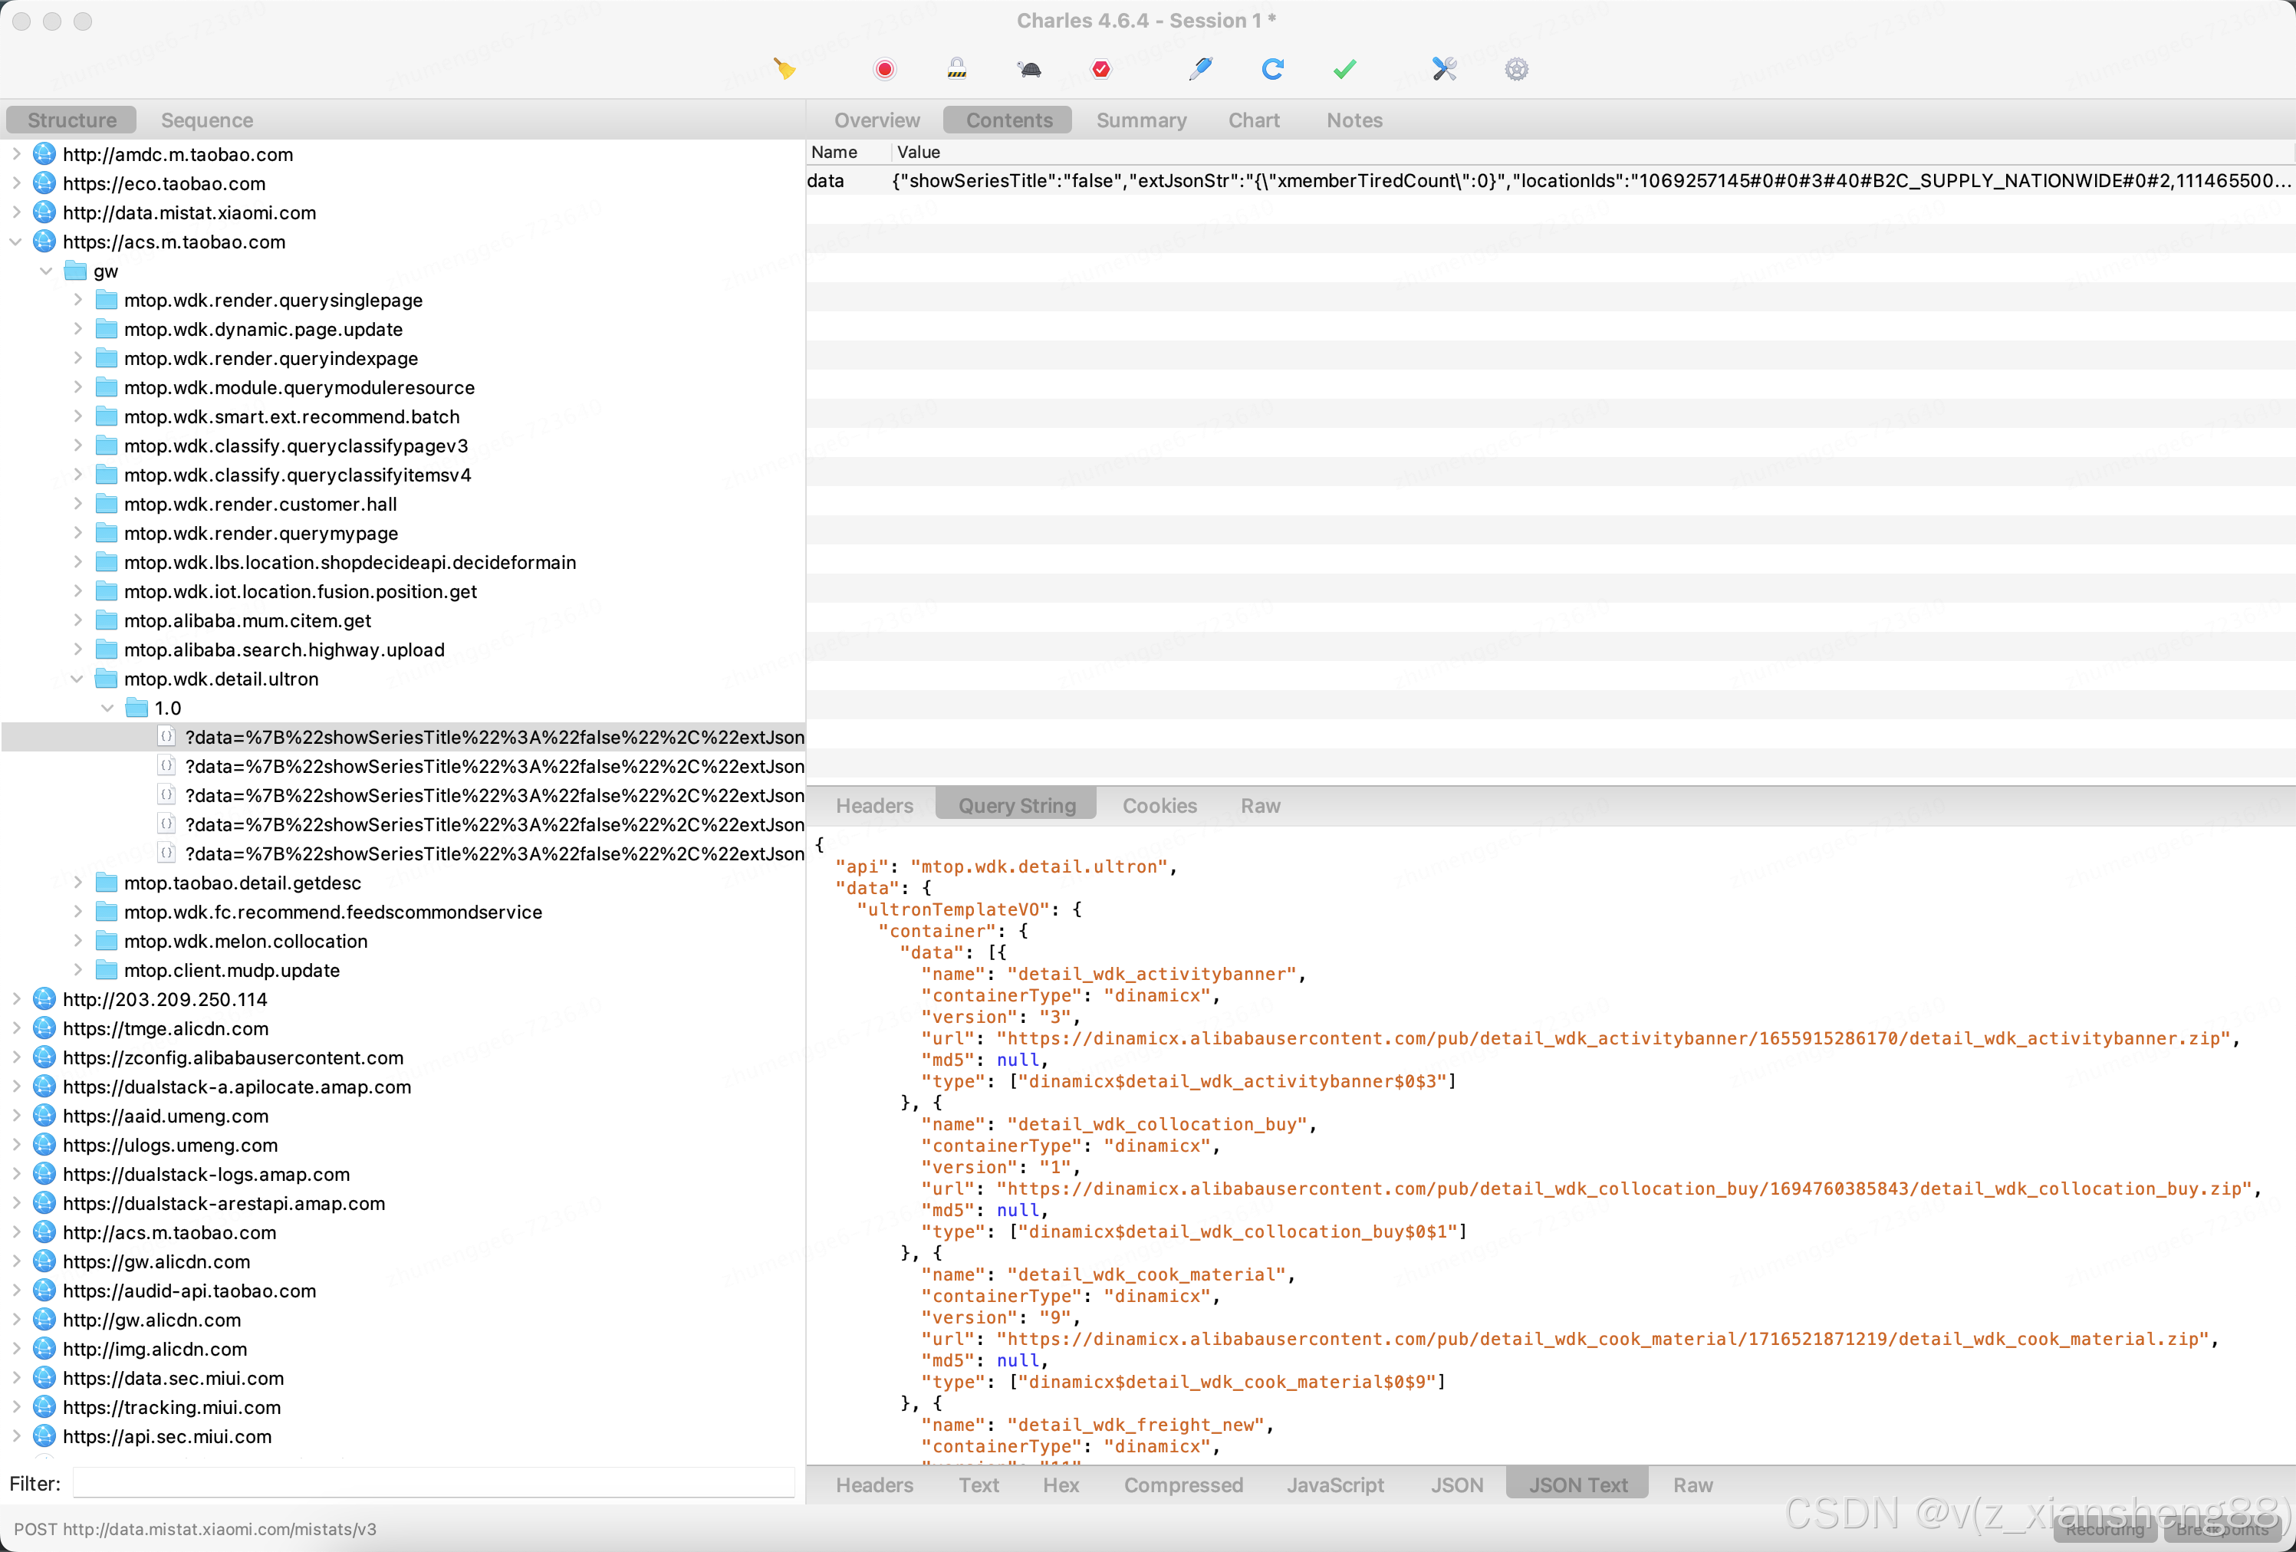Click the broom clear session icon
Viewport: 2296px width, 1552px height.
[x=785, y=68]
